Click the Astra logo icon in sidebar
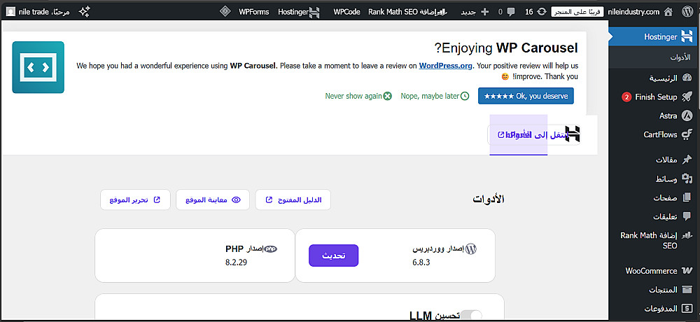Viewport: 700px width, 322px height. click(687, 115)
